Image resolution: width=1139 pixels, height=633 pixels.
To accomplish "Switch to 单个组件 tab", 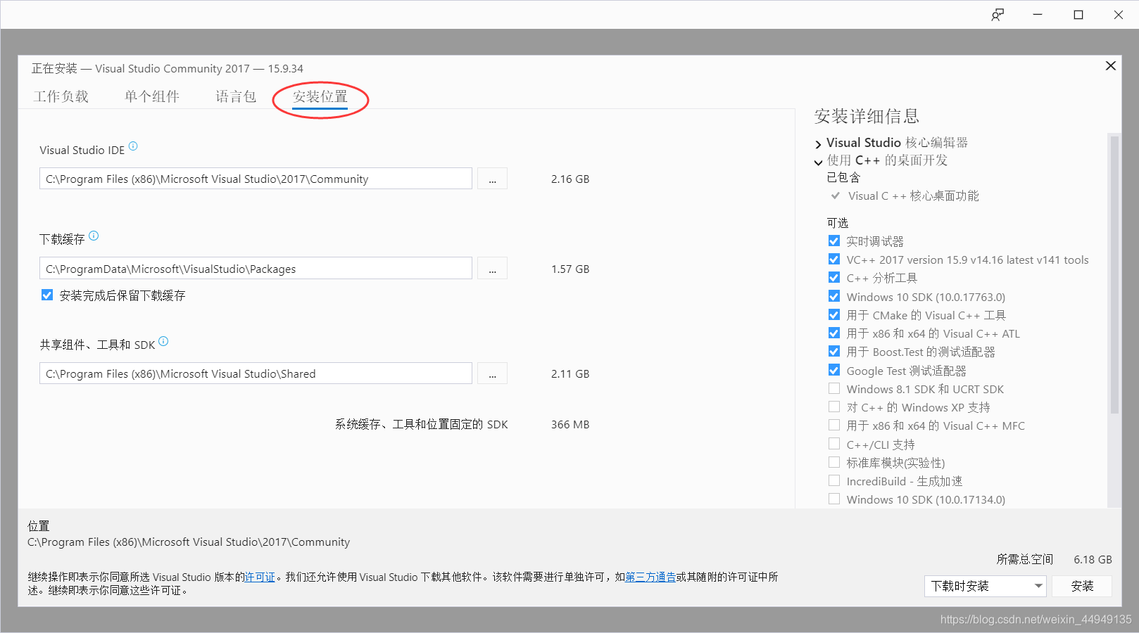I will pos(152,96).
